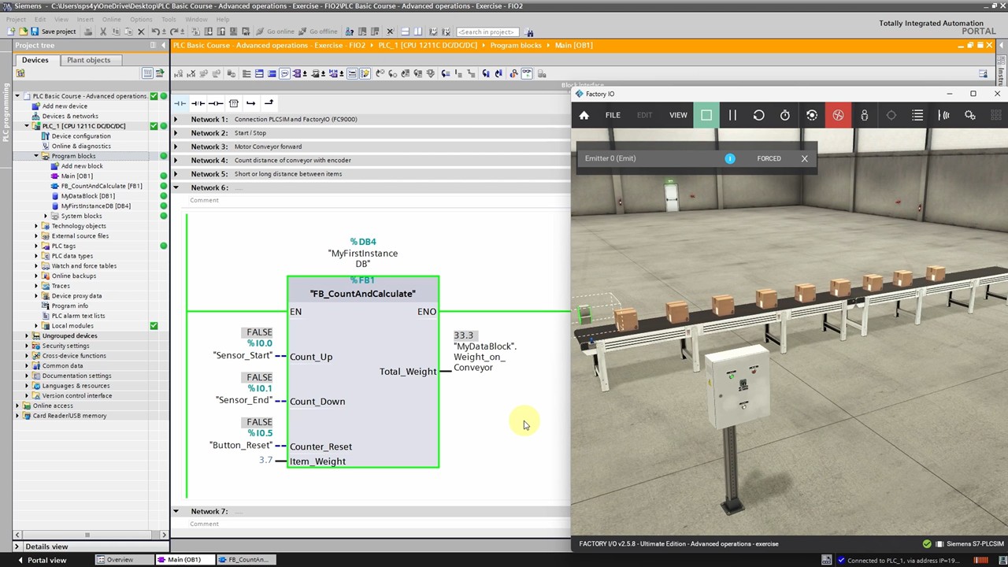Expand Watch and force tables folder
The width and height of the screenshot is (1008, 567).
pos(36,266)
